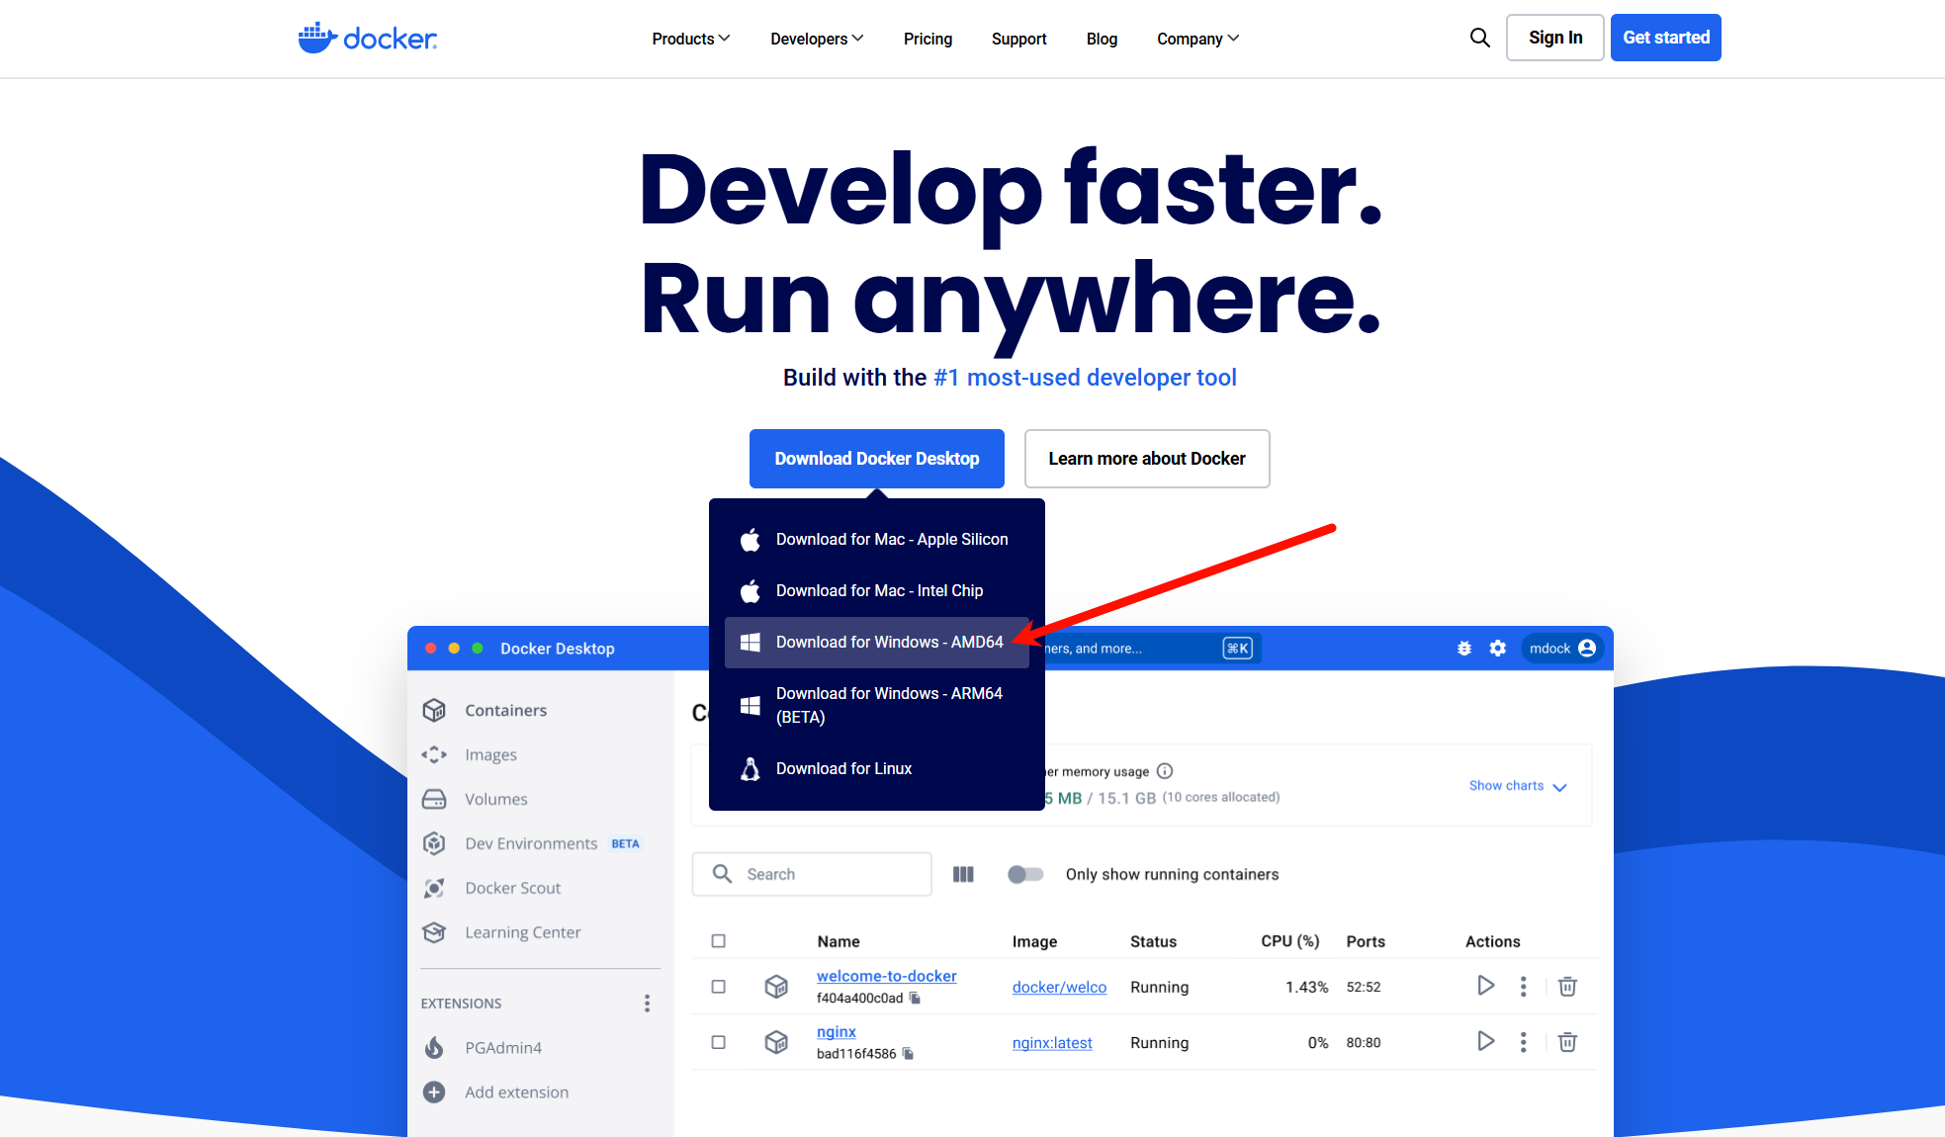Open welcome-to-docker row three-dot menu

1524,986
